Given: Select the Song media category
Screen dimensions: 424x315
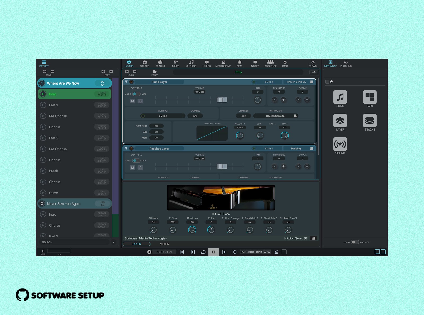Looking at the screenshot, I should [340, 97].
